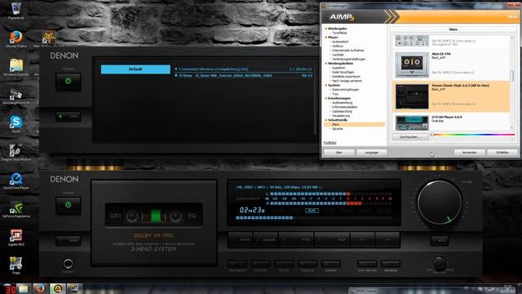
Task: Collapse the Player group in the settings tree
Action: click(x=326, y=38)
